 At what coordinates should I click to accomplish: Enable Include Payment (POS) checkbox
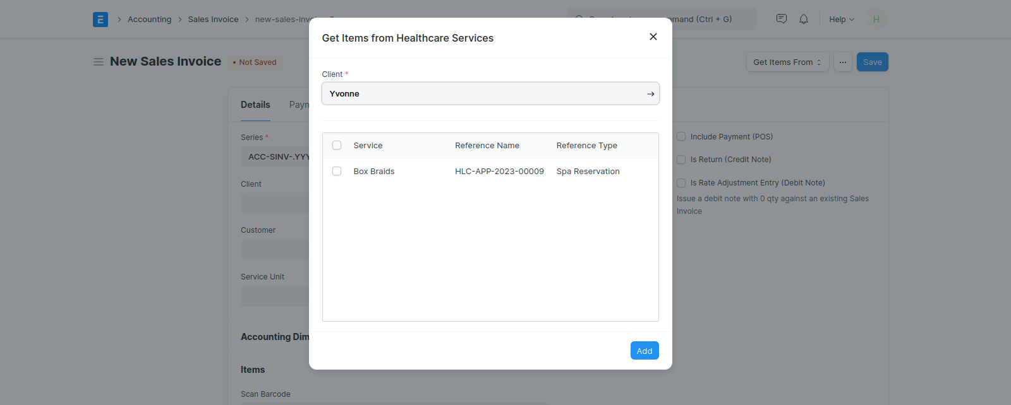681,136
